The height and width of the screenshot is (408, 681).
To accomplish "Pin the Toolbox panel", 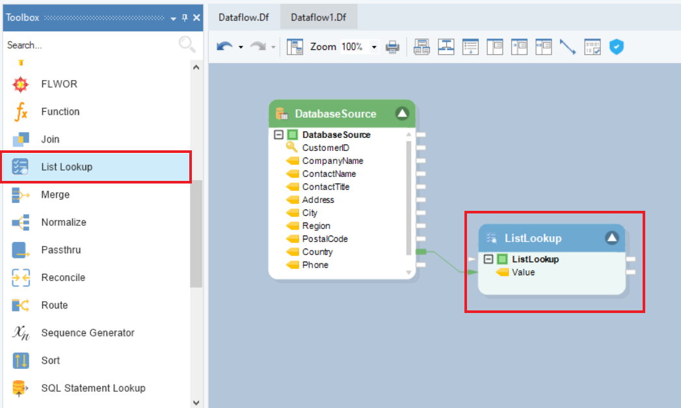I will 185,18.
